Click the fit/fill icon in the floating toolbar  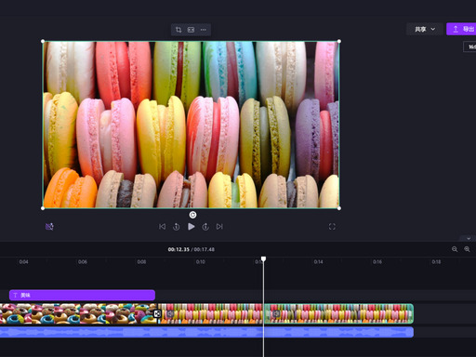(x=191, y=30)
